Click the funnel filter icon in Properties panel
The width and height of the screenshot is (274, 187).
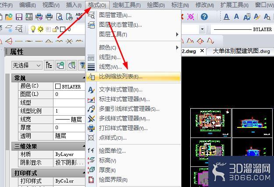pos(82,66)
